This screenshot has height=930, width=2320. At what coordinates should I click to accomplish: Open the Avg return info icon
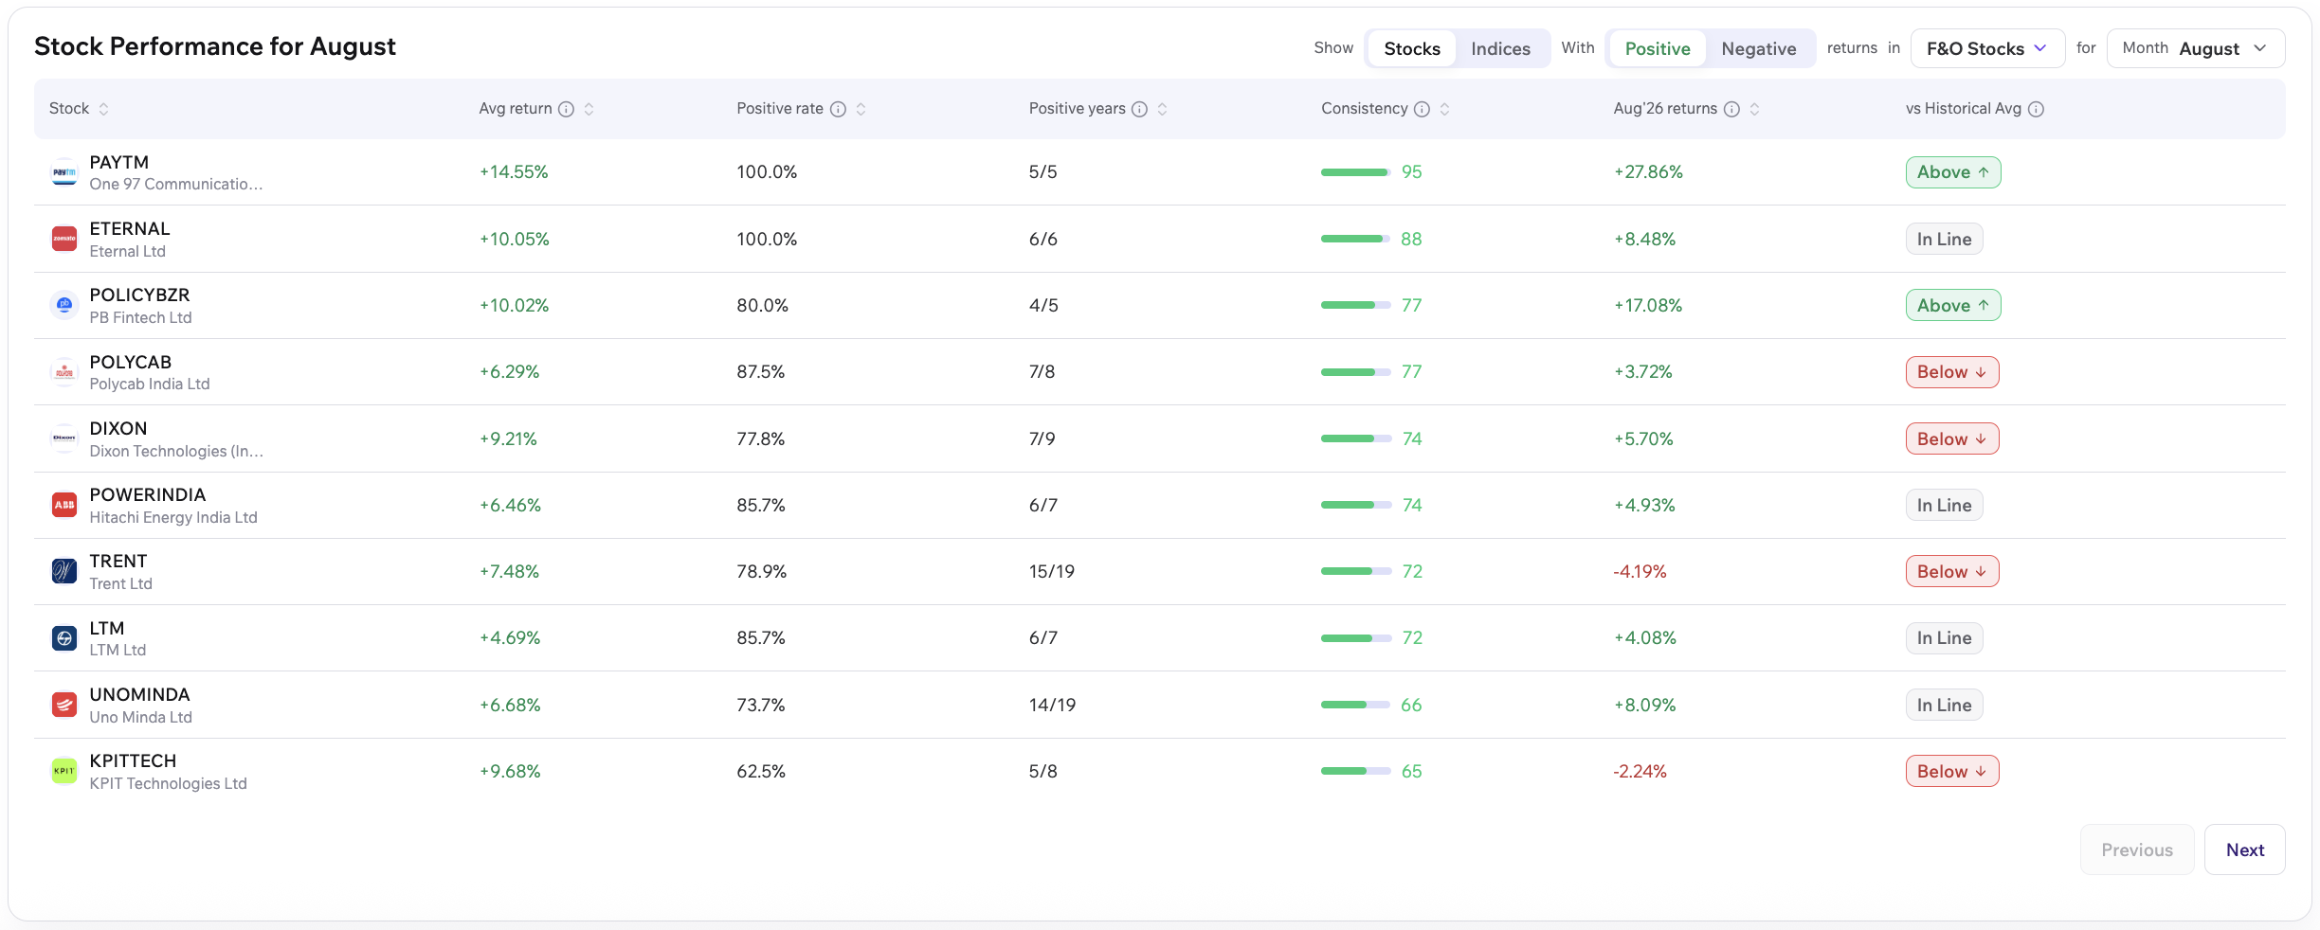(x=566, y=109)
